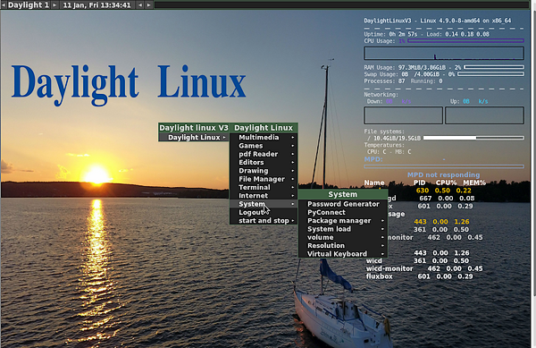
Task: Choose Logout from the menu
Action: [264, 213]
